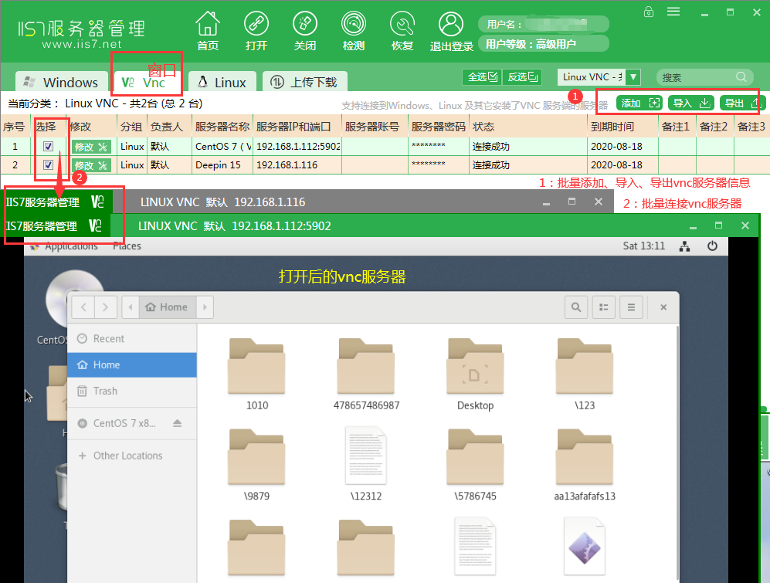Click the 反选 invert selection button
Viewport: 770px width, 583px height.
pyautogui.click(x=523, y=77)
